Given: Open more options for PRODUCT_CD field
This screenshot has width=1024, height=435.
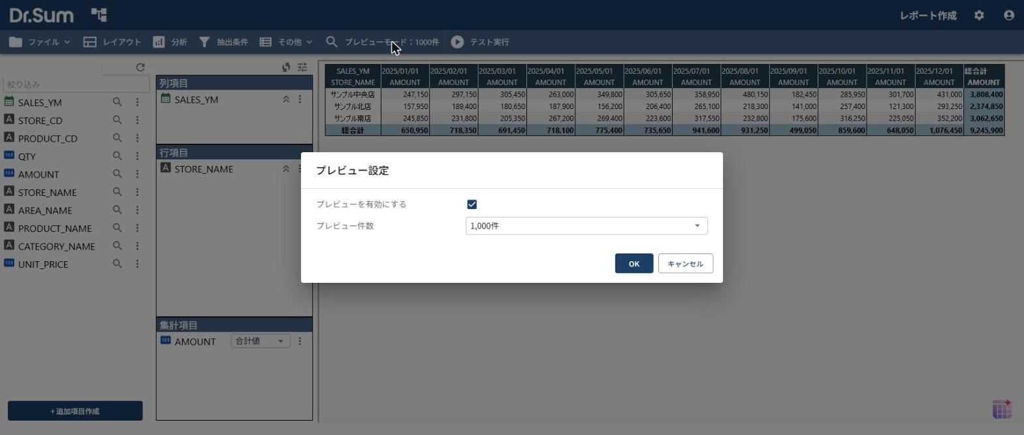Looking at the screenshot, I should point(137,138).
